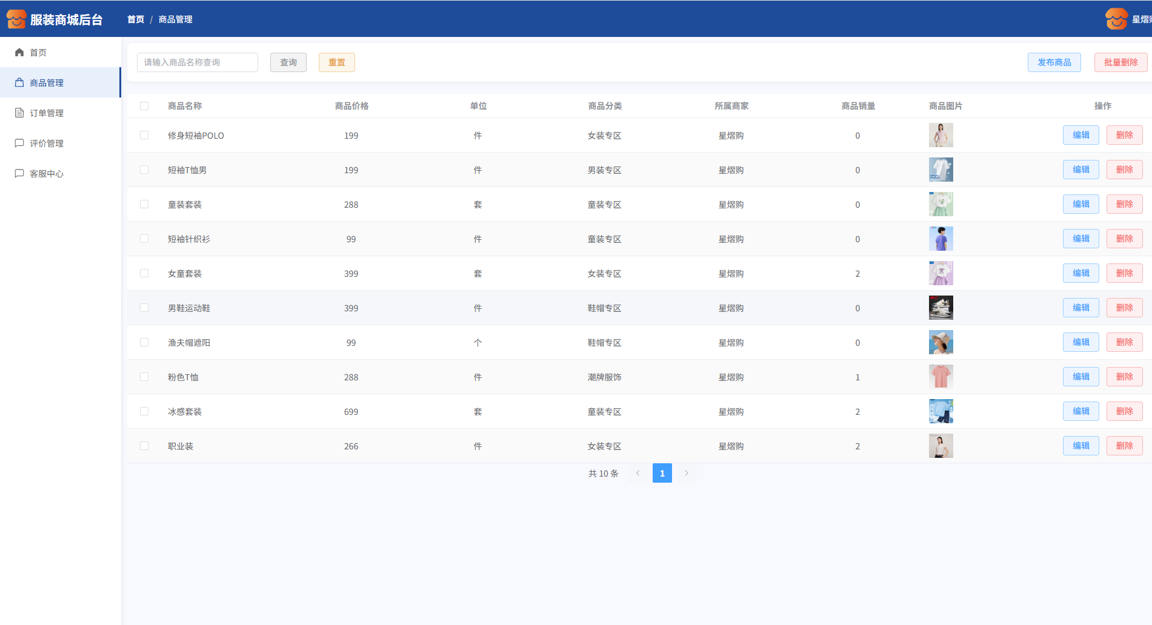
Task: Toggle the select-all checkbox in table header
Action: click(144, 106)
